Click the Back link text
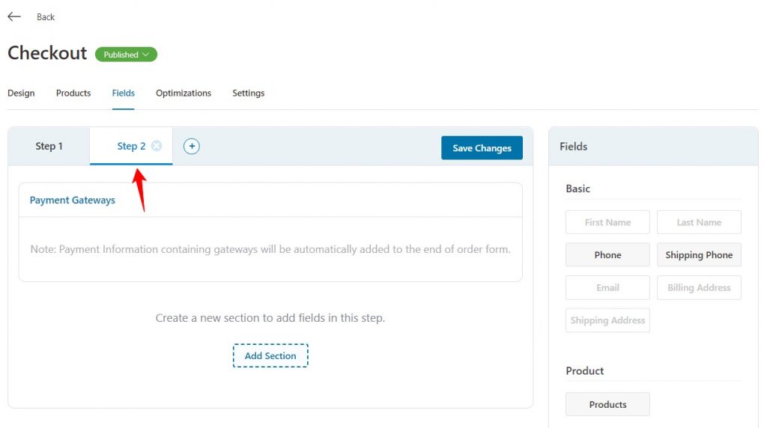 pos(46,17)
